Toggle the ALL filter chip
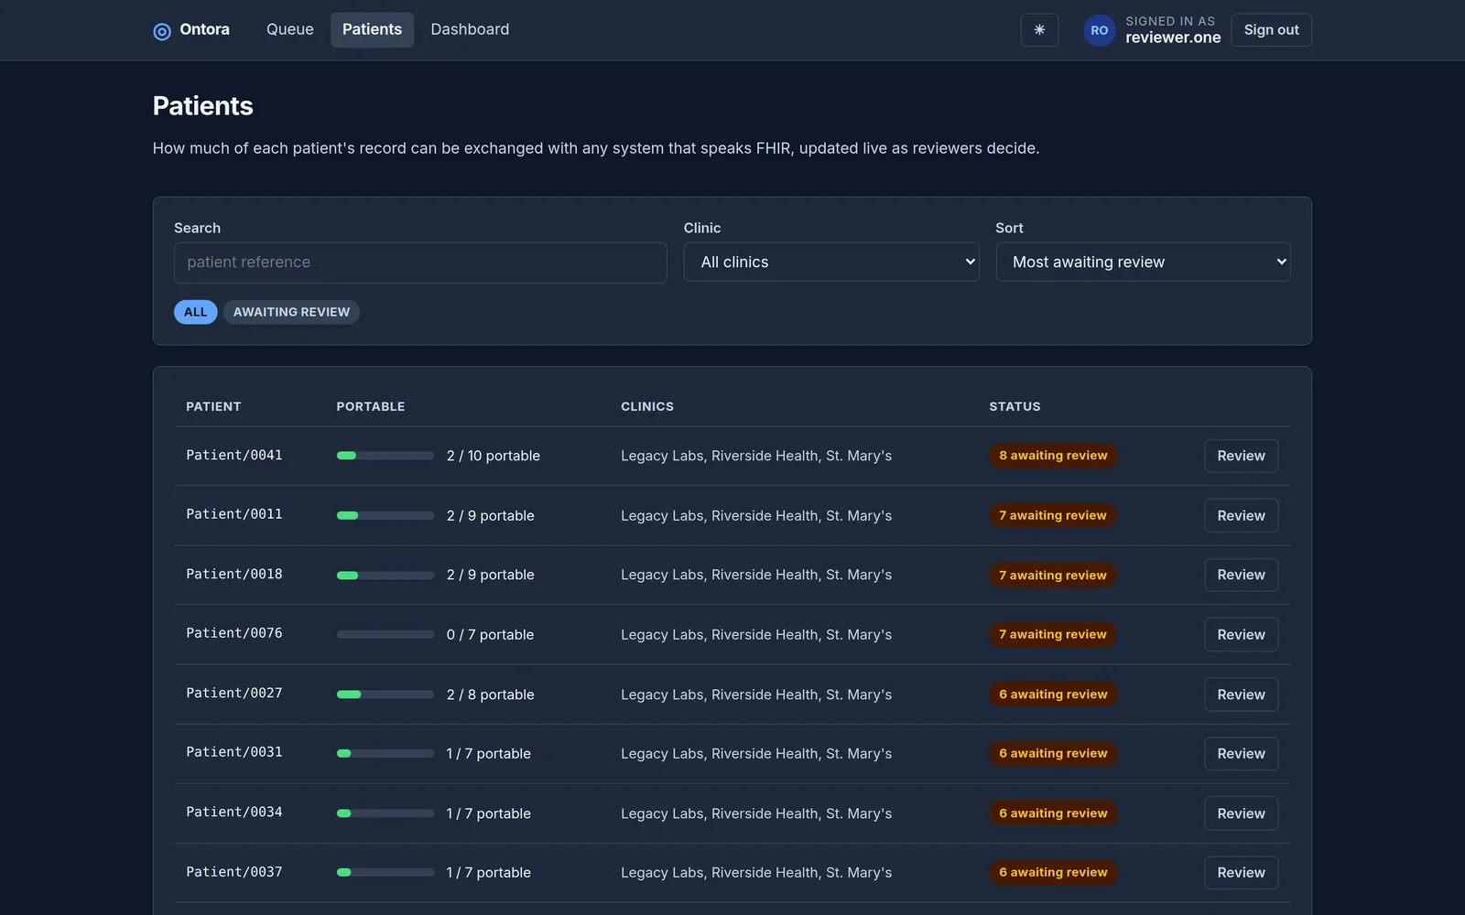Image resolution: width=1465 pixels, height=915 pixels. [195, 312]
